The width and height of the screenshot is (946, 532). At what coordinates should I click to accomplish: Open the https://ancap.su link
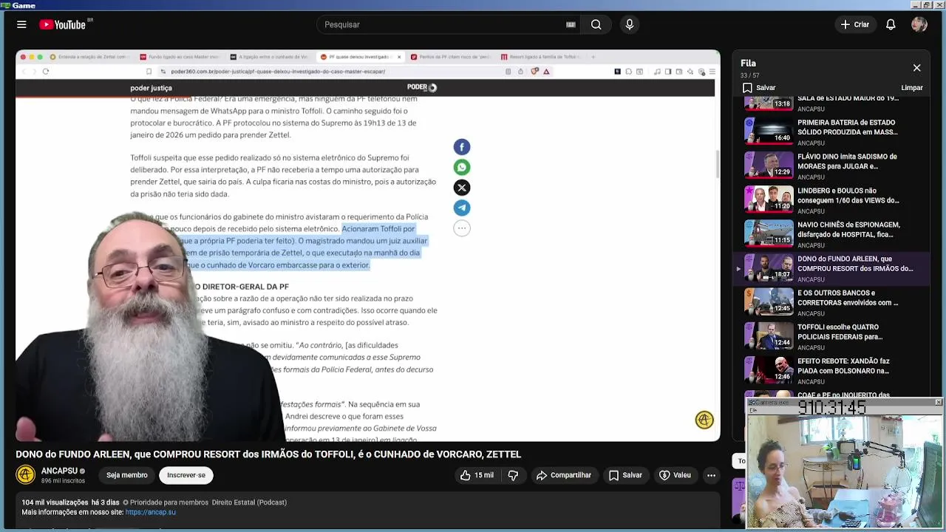coord(150,512)
